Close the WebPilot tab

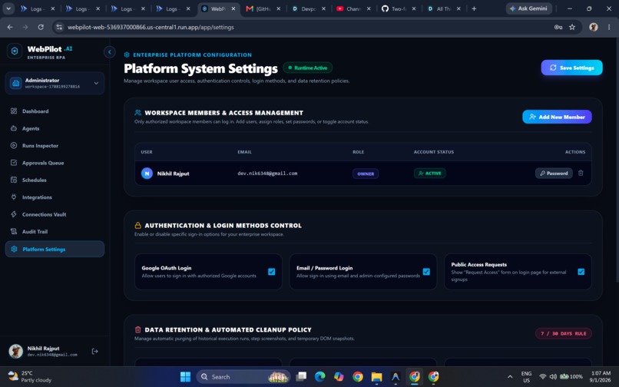click(x=233, y=8)
